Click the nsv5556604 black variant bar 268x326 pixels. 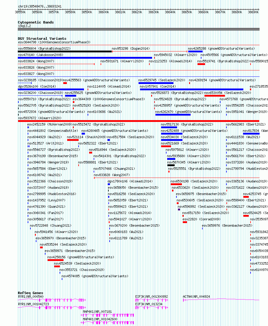coord(65,51)
